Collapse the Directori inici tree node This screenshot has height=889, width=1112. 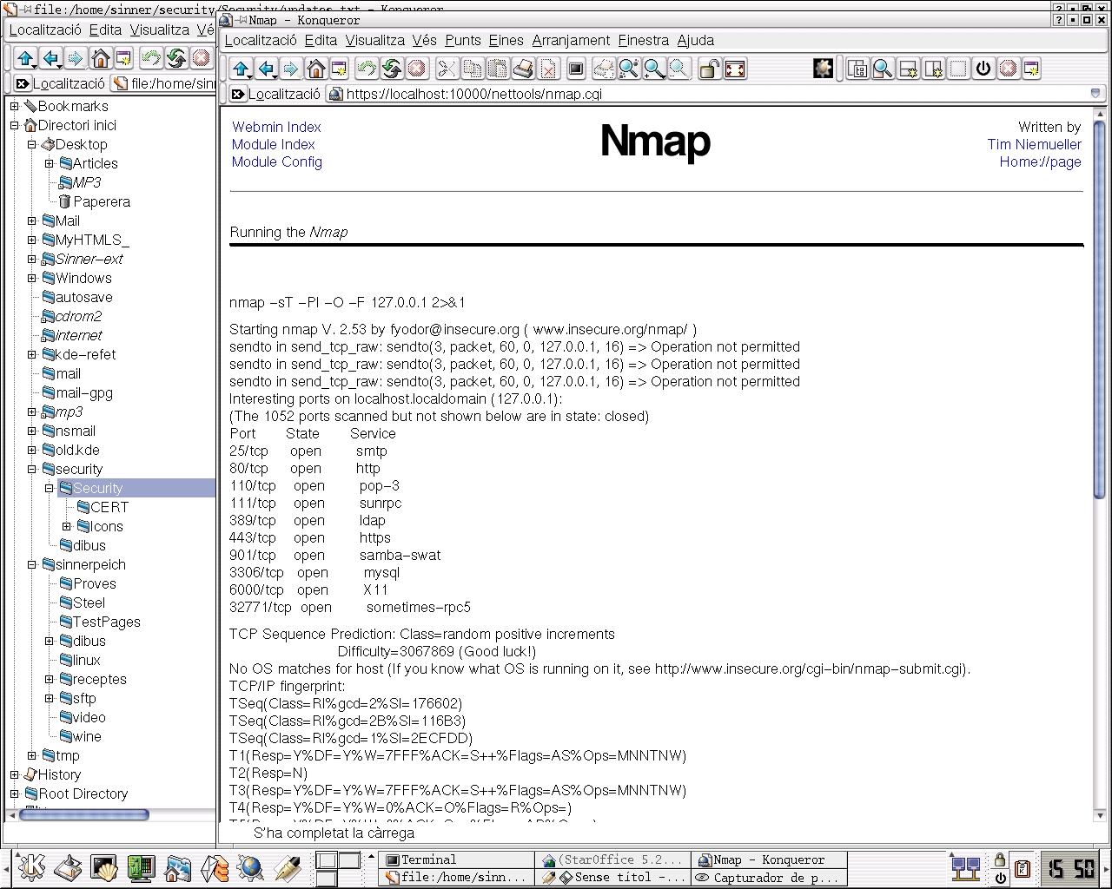coord(14,125)
